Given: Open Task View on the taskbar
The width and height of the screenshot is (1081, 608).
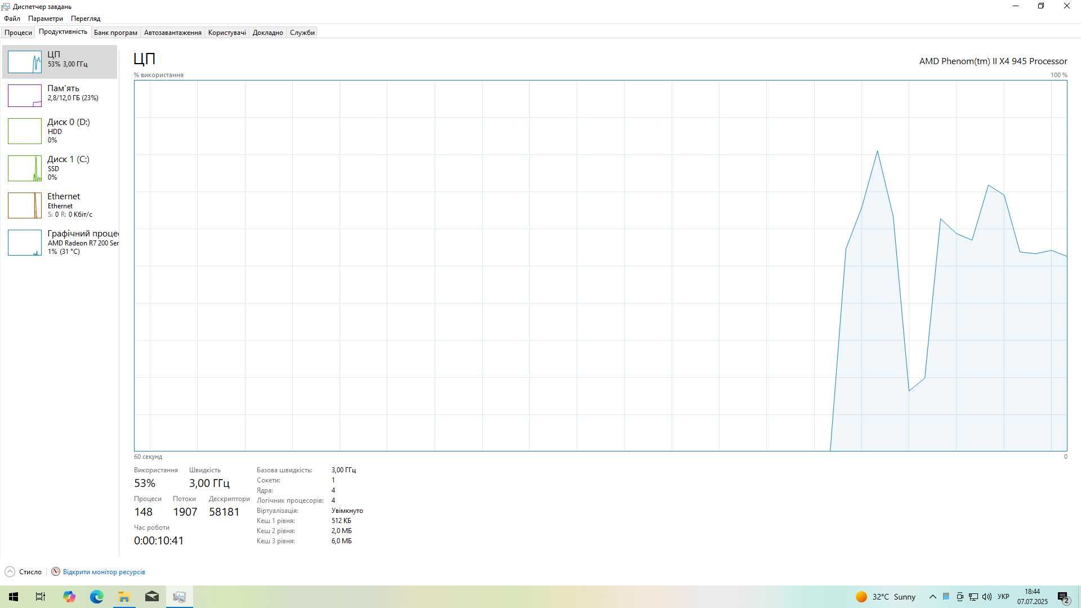Looking at the screenshot, I should 41,597.
